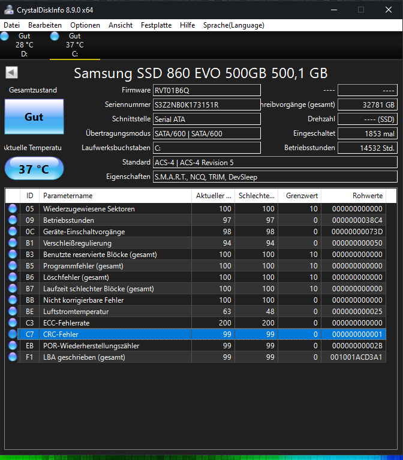Click the Gut health status button
Screen dimensions: 403x460
point(34,117)
